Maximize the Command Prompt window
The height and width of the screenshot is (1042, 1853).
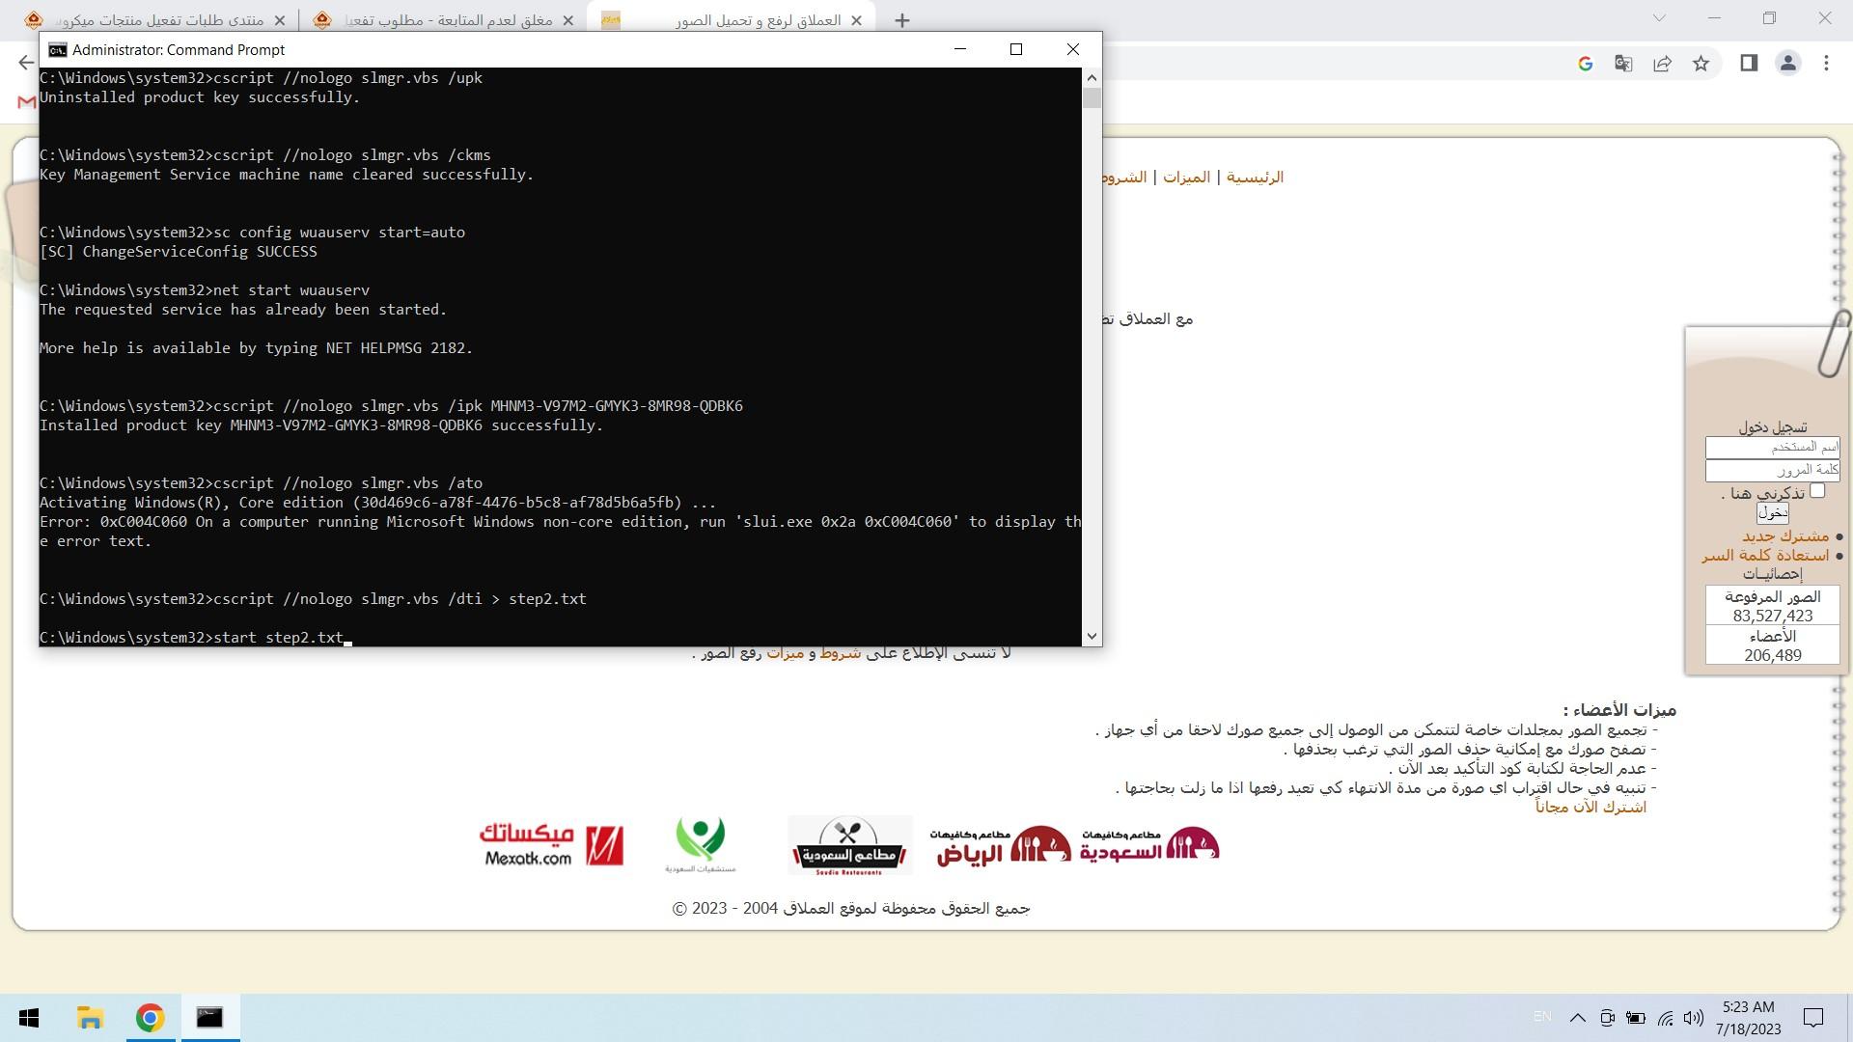click(1016, 49)
